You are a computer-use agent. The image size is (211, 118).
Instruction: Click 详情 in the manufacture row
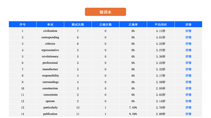[x=188, y=69]
